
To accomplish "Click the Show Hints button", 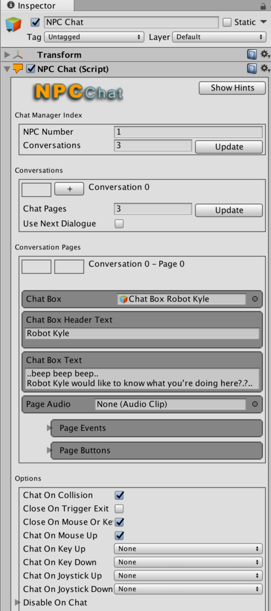I will coord(232,88).
